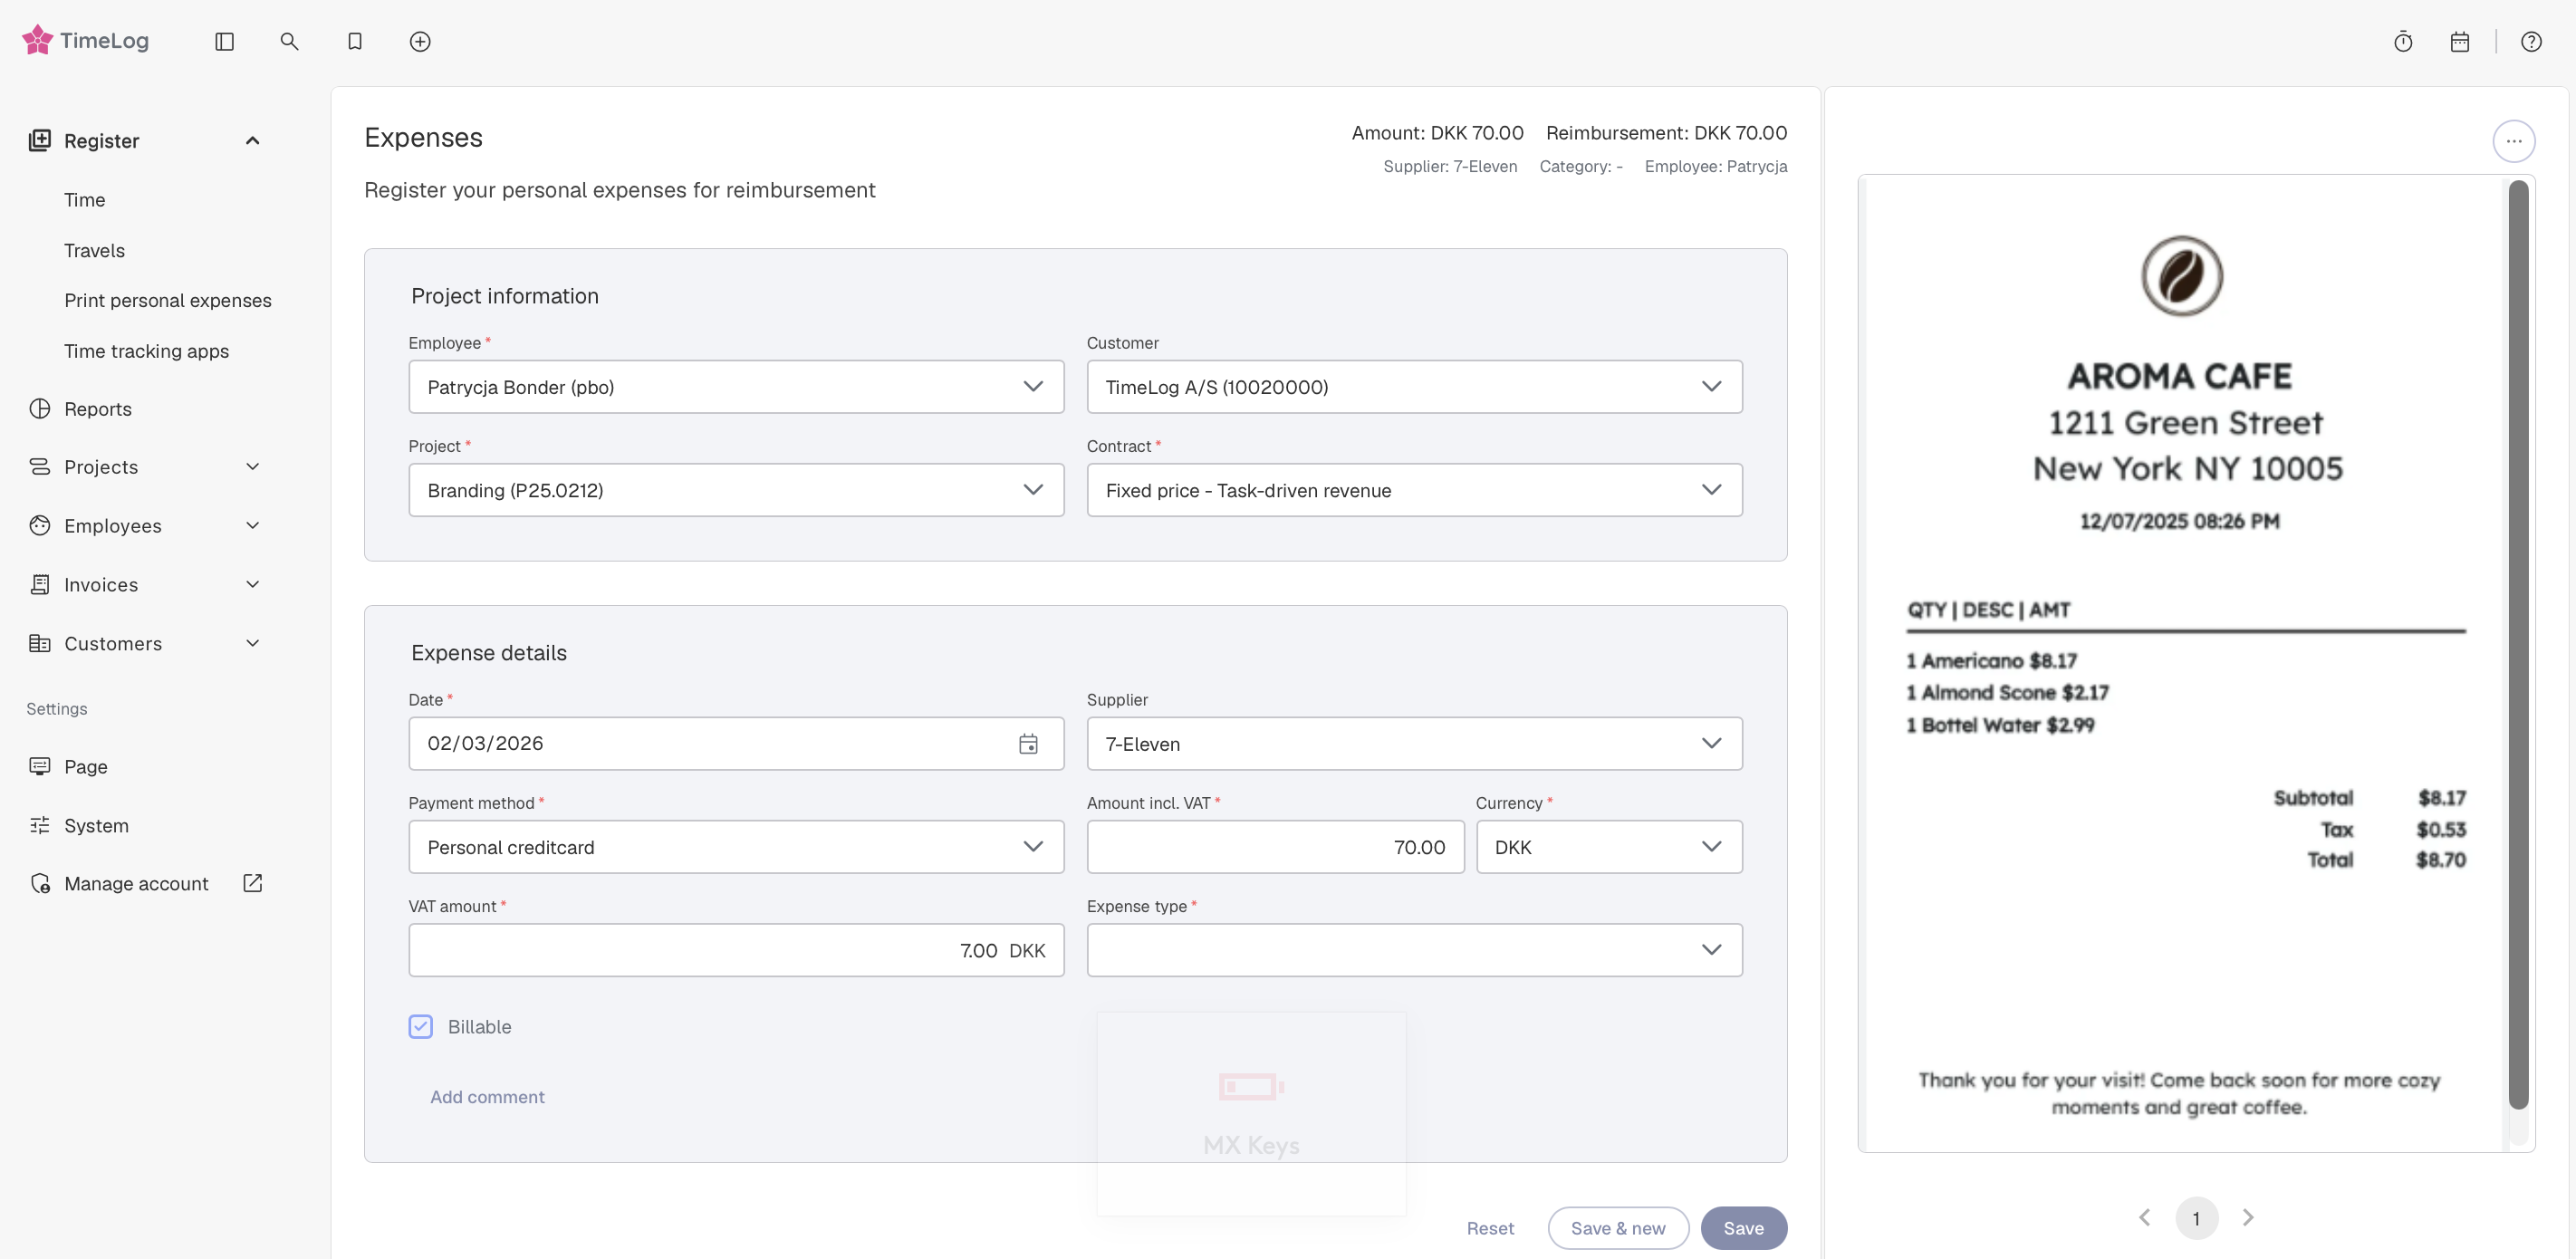Open the date picker calendar icon

(x=1028, y=744)
